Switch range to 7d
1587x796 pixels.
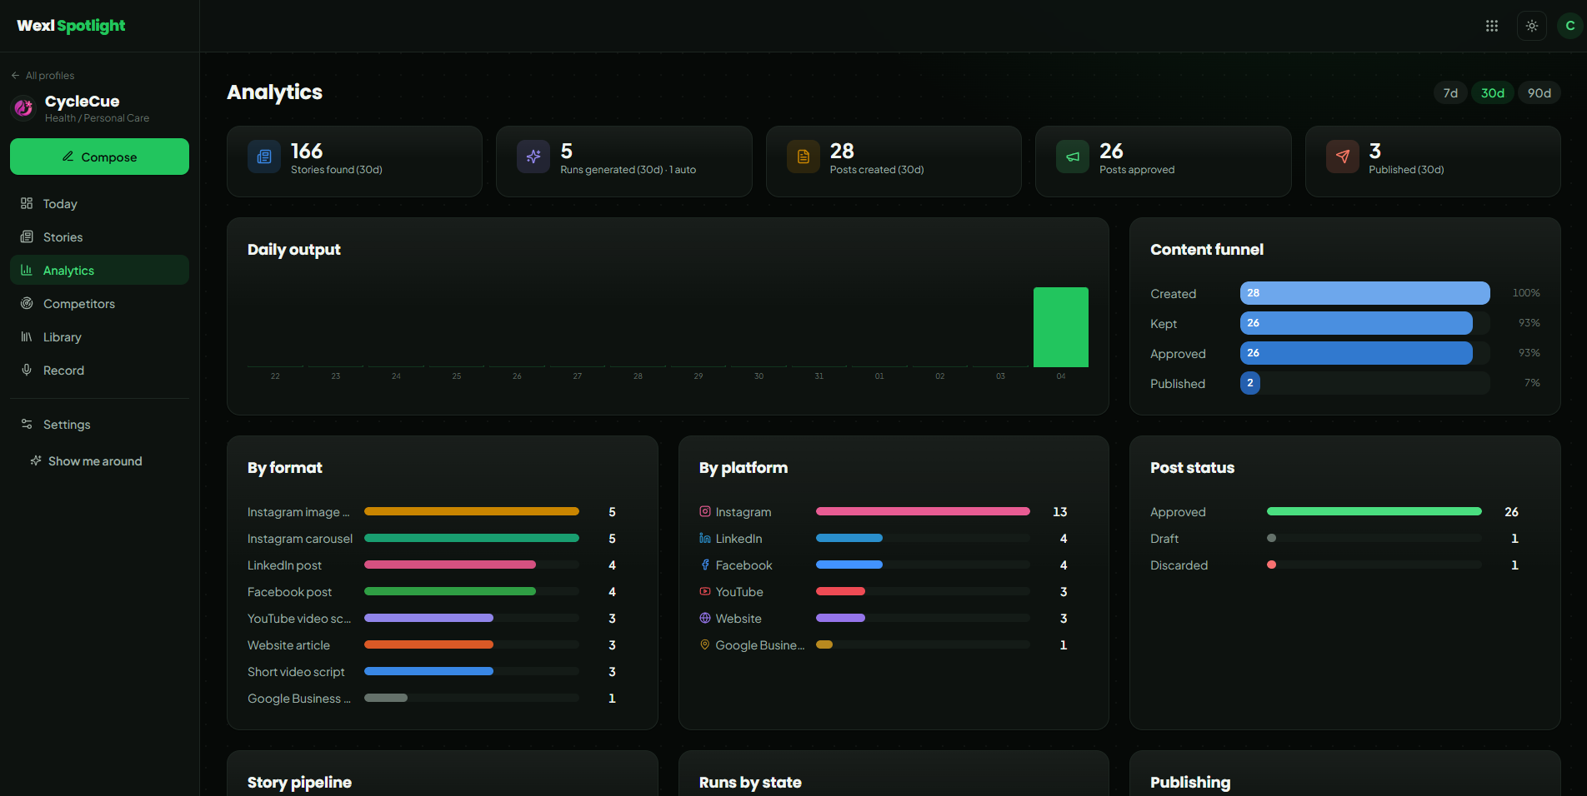(1450, 92)
